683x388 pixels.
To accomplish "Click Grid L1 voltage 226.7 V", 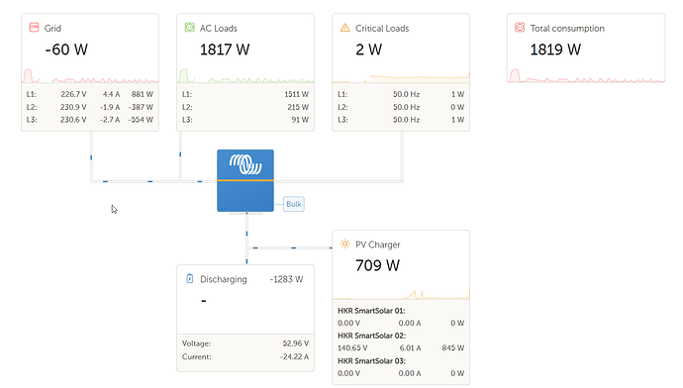I will coord(73,94).
